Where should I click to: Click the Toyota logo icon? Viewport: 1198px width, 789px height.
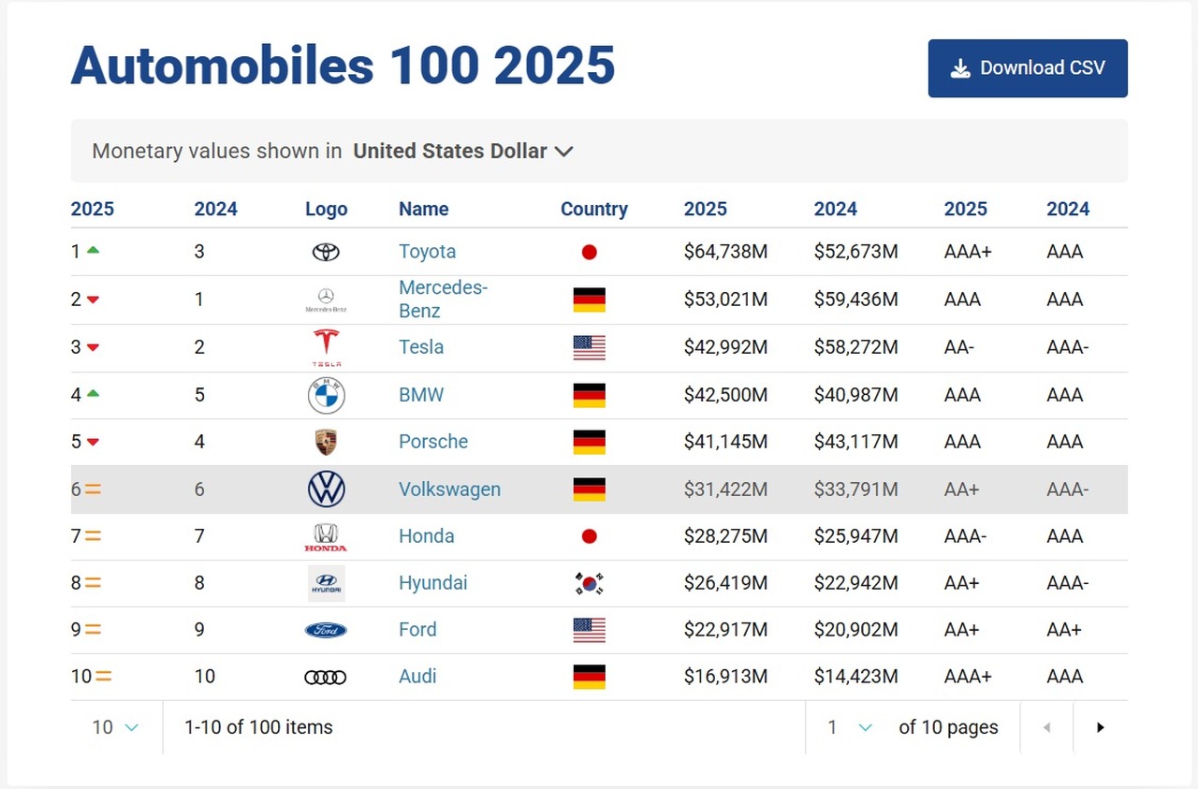point(326,252)
